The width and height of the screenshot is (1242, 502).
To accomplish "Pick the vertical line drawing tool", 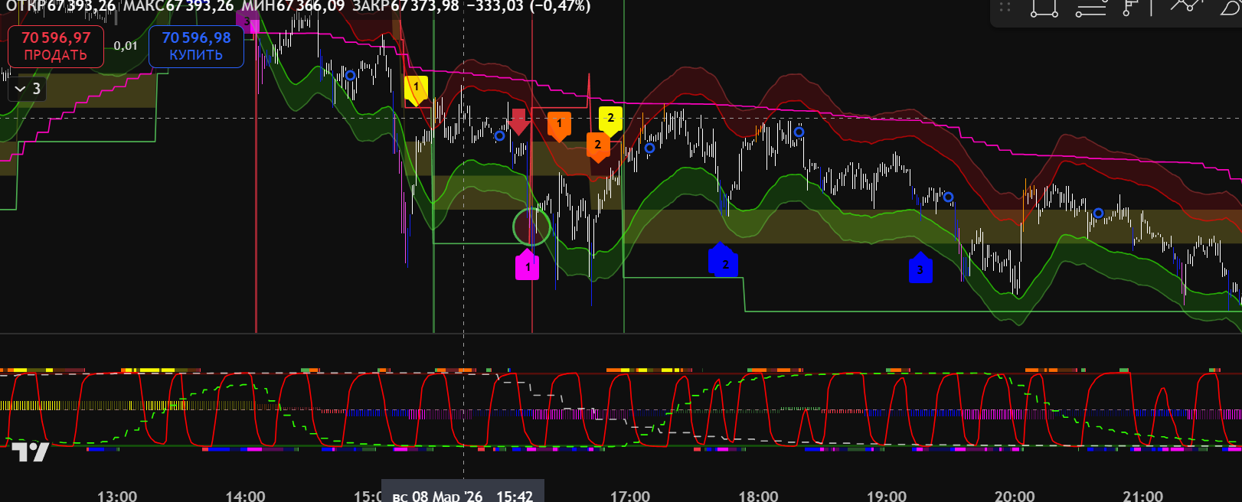I will (x=1151, y=8).
